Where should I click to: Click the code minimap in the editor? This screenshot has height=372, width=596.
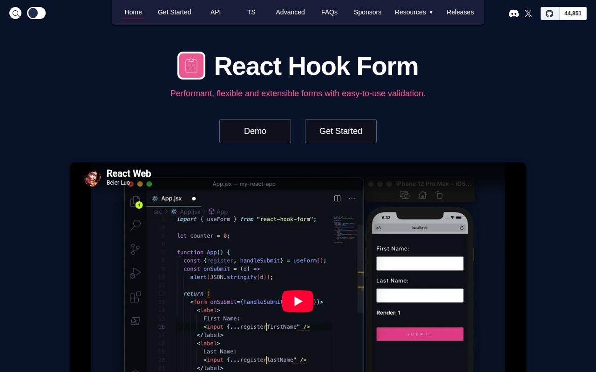(345, 229)
